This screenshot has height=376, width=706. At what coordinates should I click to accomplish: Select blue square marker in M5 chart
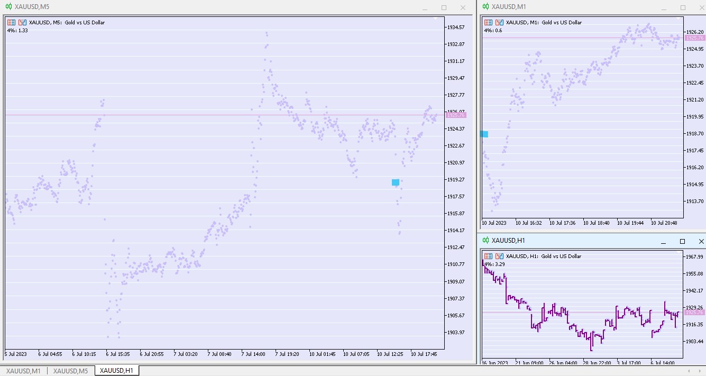pos(396,182)
